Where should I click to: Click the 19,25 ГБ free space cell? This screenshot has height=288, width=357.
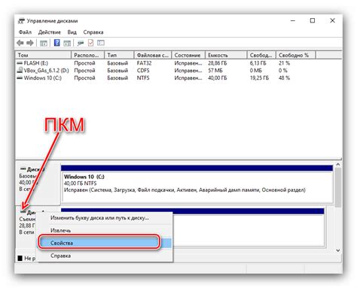pos(259,78)
